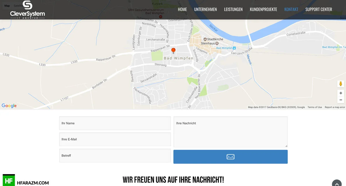The image size is (346, 186).
Task: Zoom in the map with plus button
Action: pyautogui.click(x=341, y=93)
